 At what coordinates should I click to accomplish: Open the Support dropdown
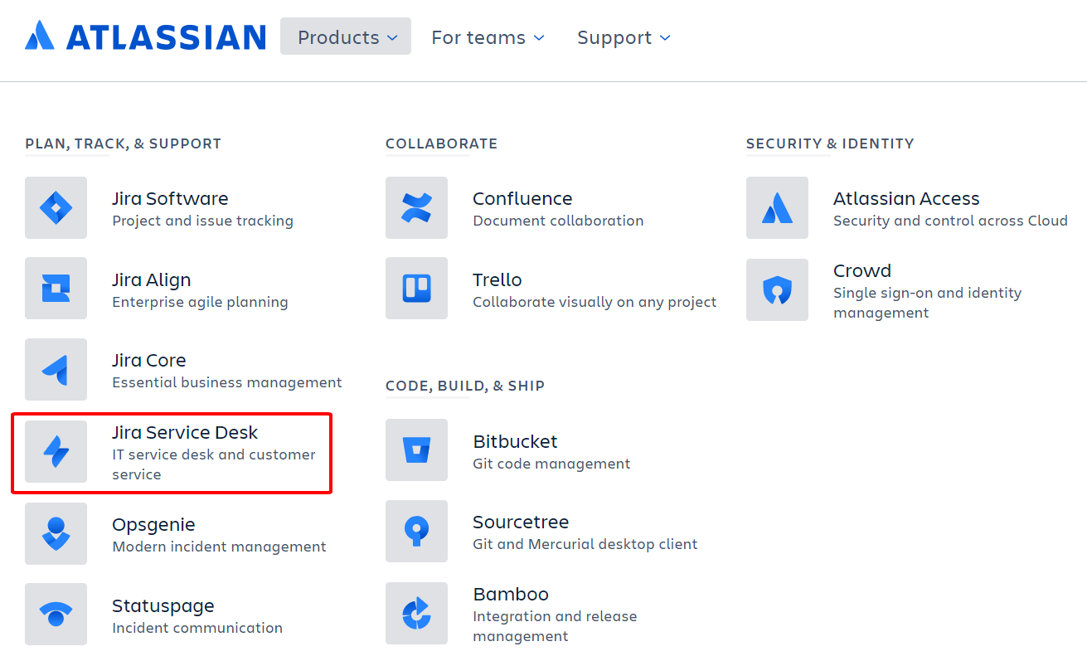coord(623,37)
